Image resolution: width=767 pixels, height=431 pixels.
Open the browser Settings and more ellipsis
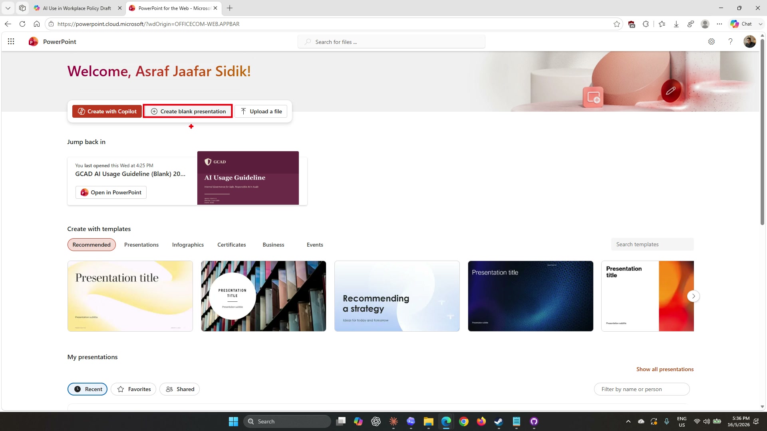pyautogui.click(x=719, y=24)
